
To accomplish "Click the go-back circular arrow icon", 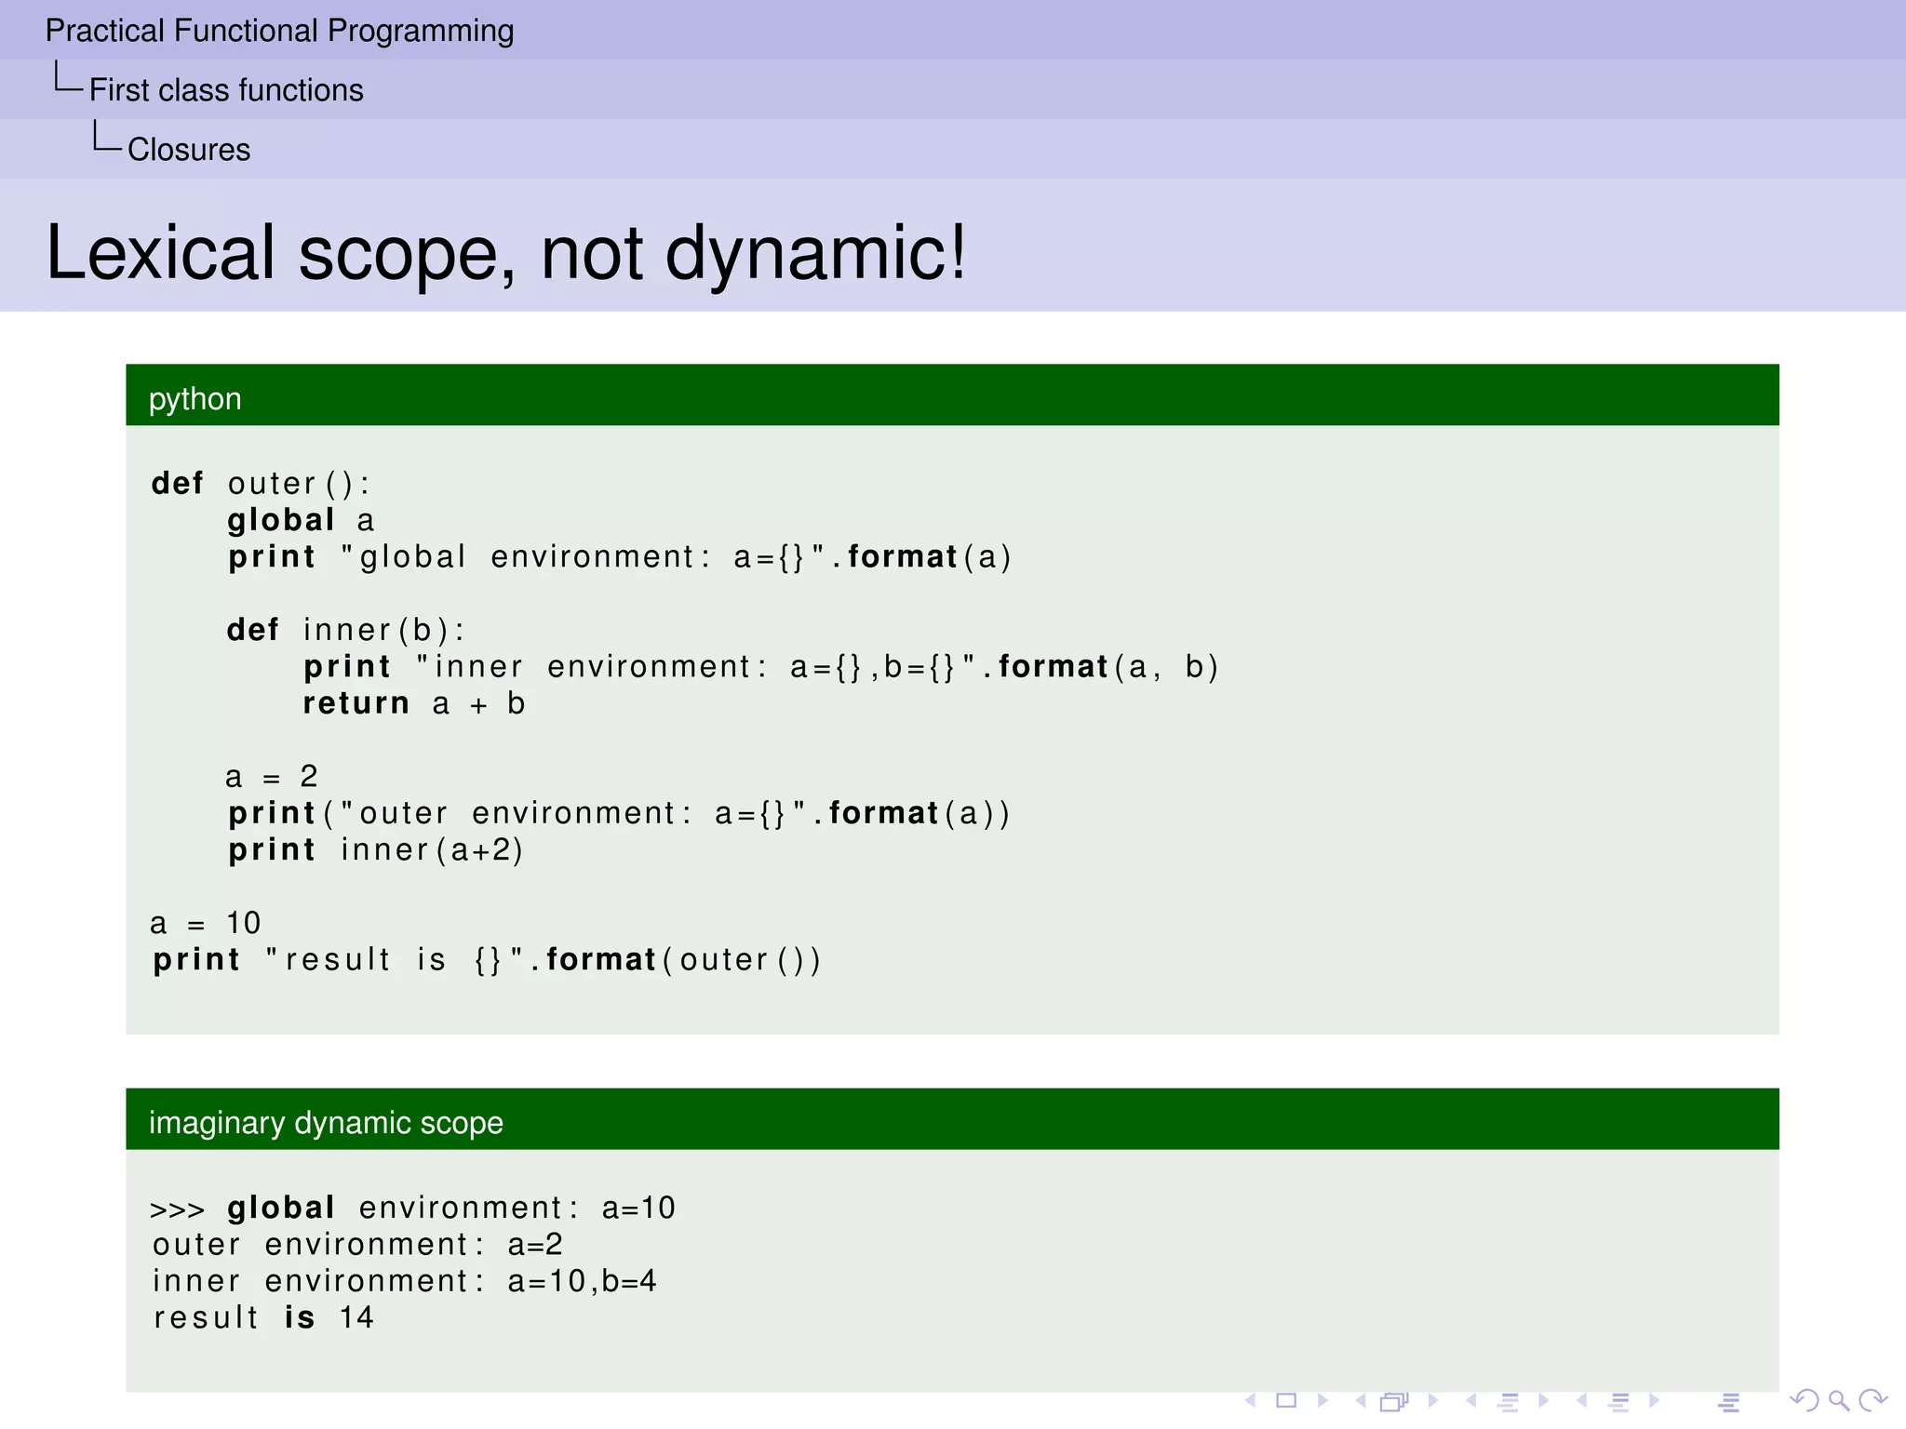I will point(1804,1400).
